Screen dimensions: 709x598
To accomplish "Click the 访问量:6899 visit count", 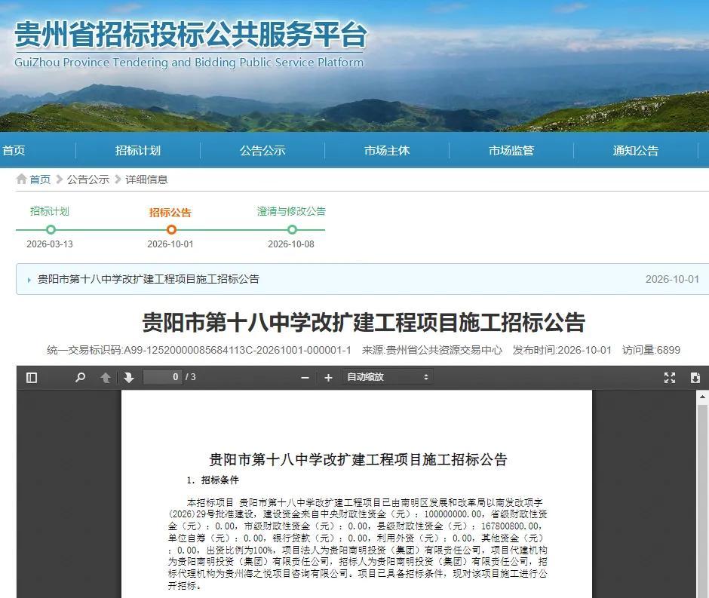I will (x=651, y=350).
